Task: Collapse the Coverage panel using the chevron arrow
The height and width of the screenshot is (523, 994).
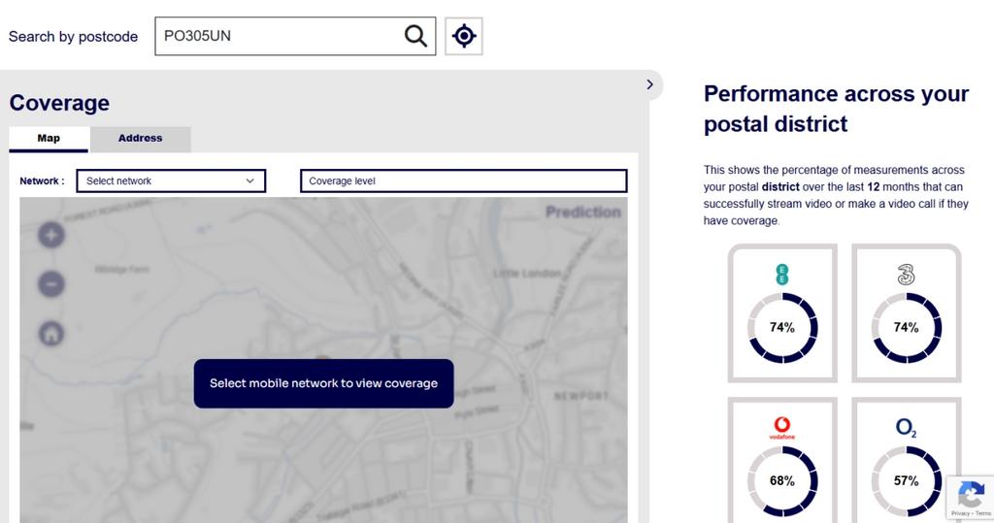Action: (x=649, y=84)
